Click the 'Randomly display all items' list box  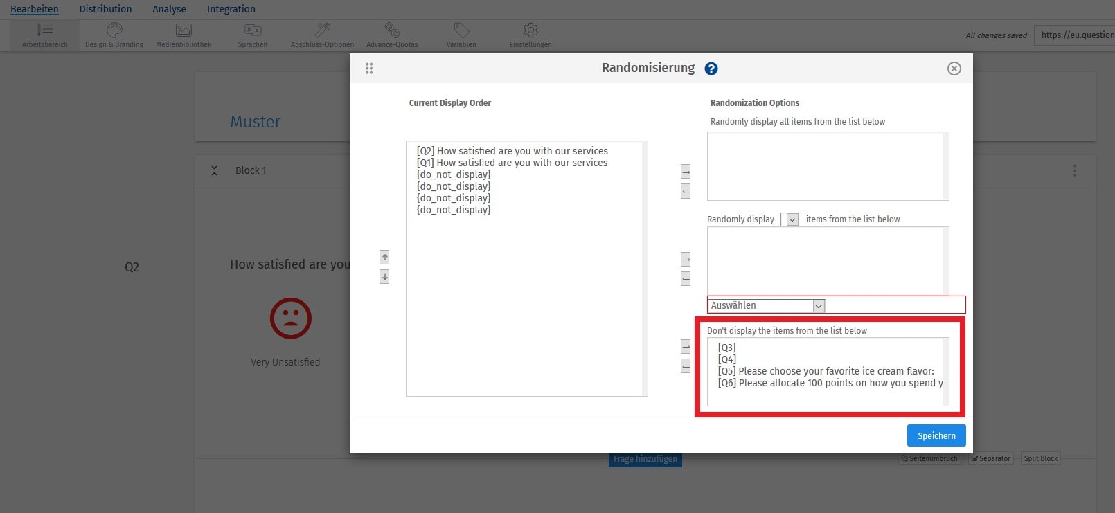point(828,166)
